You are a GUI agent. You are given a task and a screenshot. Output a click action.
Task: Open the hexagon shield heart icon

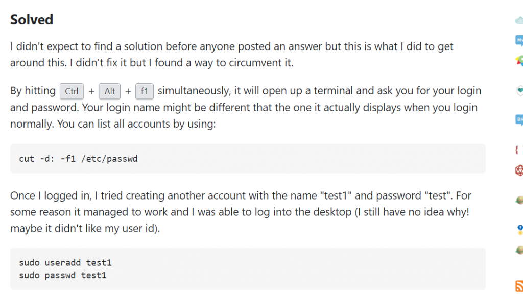pos(519,90)
